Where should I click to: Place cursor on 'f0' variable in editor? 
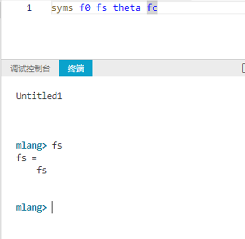pyautogui.click(x=85, y=8)
